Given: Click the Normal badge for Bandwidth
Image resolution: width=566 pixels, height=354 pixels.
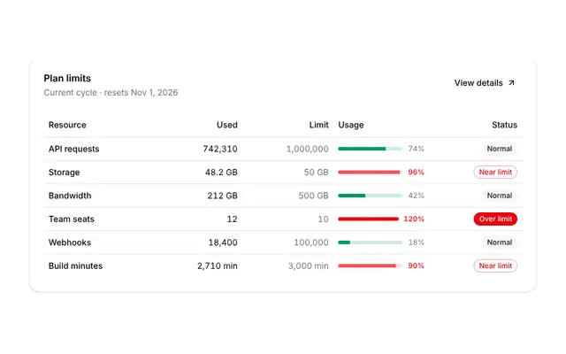Looking at the screenshot, I should [x=500, y=196].
